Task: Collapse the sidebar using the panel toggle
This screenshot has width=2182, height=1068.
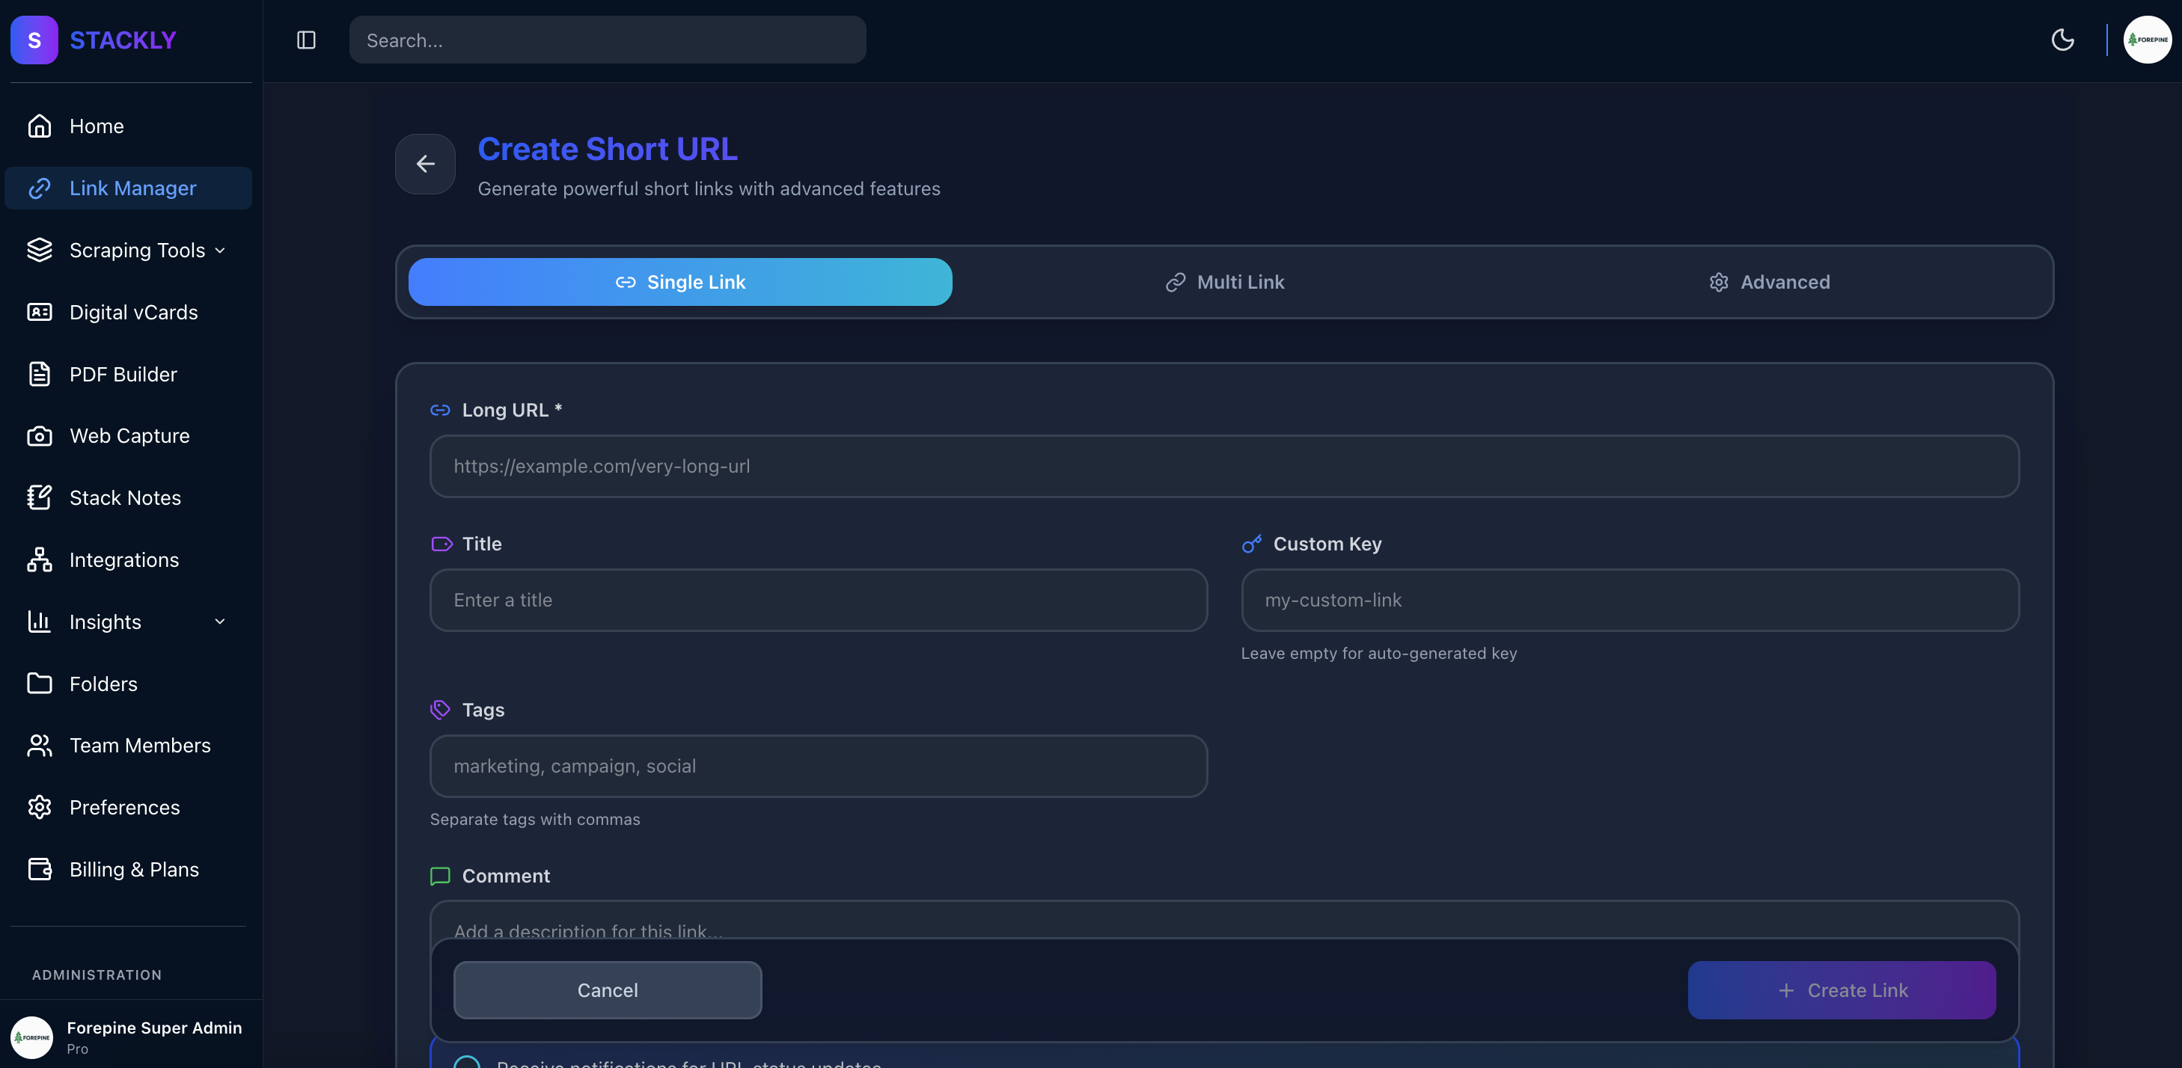Action: point(305,40)
